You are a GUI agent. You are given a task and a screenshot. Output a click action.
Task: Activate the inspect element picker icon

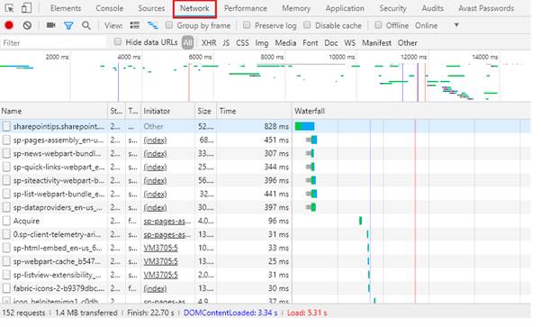pos(9,8)
